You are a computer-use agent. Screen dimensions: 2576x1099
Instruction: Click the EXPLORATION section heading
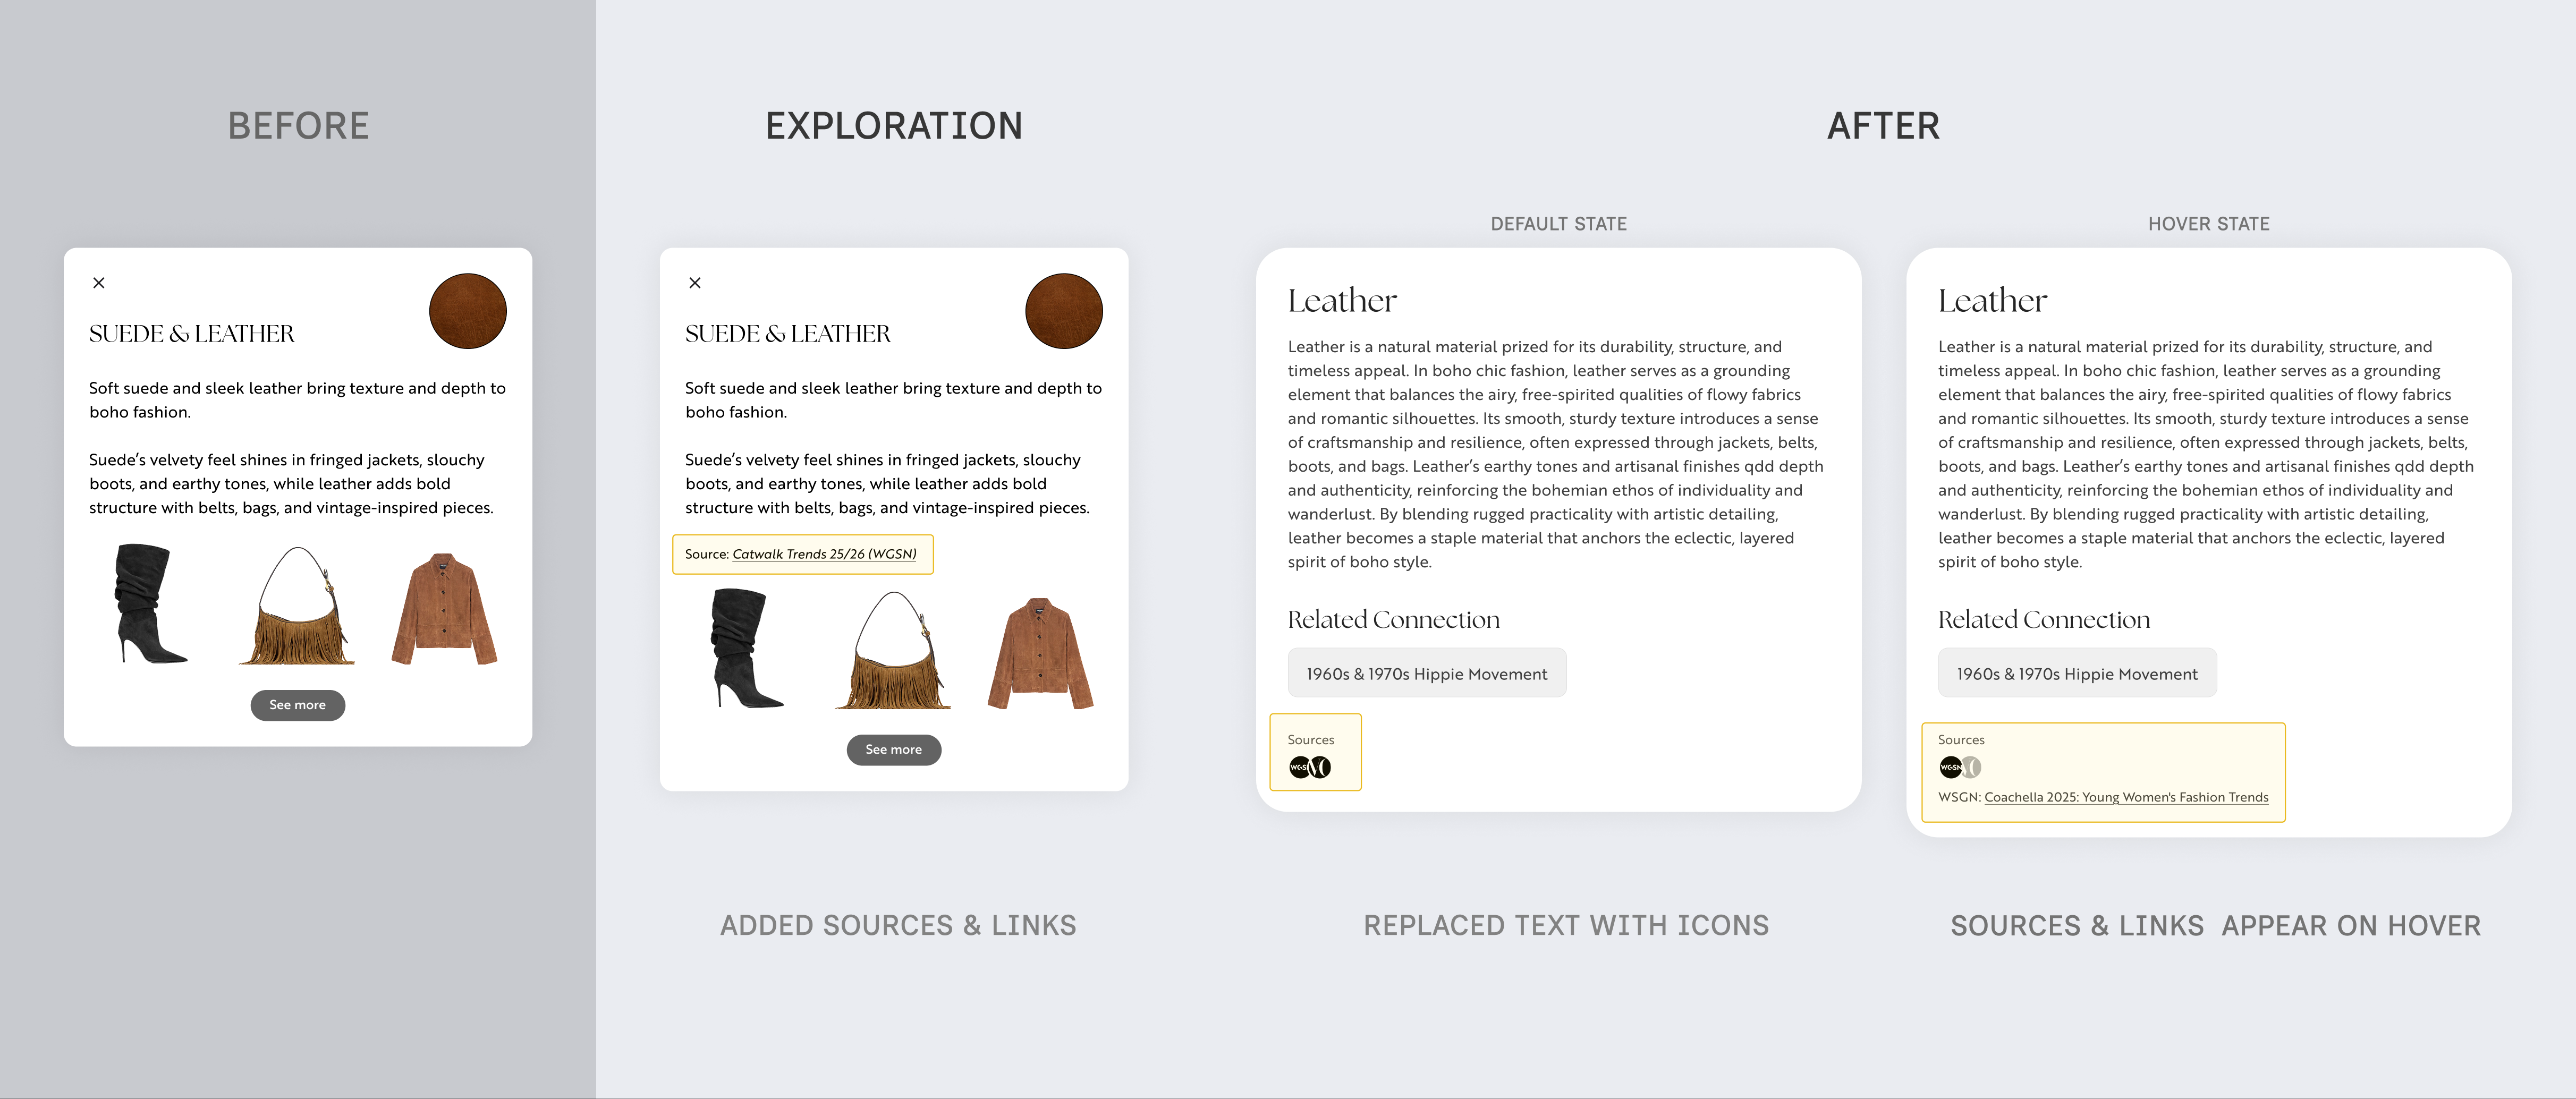(894, 126)
